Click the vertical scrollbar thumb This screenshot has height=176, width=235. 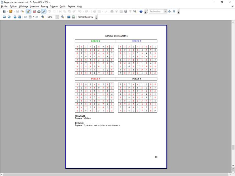(x=233, y=147)
